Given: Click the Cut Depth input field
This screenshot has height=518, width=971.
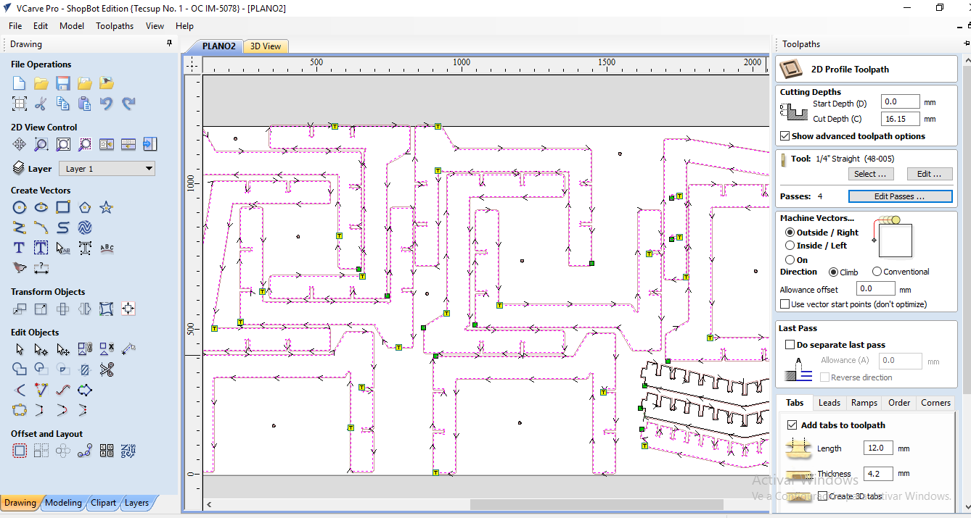Looking at the screenshot, I should point(900,119).
